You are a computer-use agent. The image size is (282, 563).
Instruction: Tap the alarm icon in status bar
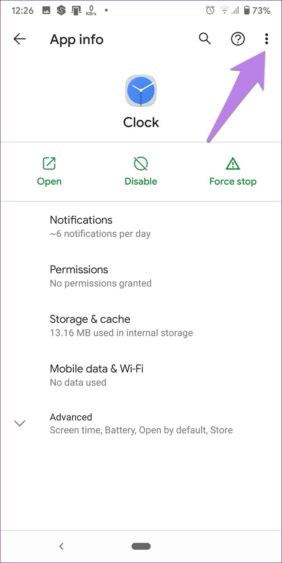point(210,11)
